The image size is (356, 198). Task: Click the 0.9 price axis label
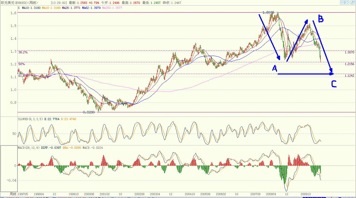(x=13, y=102)
